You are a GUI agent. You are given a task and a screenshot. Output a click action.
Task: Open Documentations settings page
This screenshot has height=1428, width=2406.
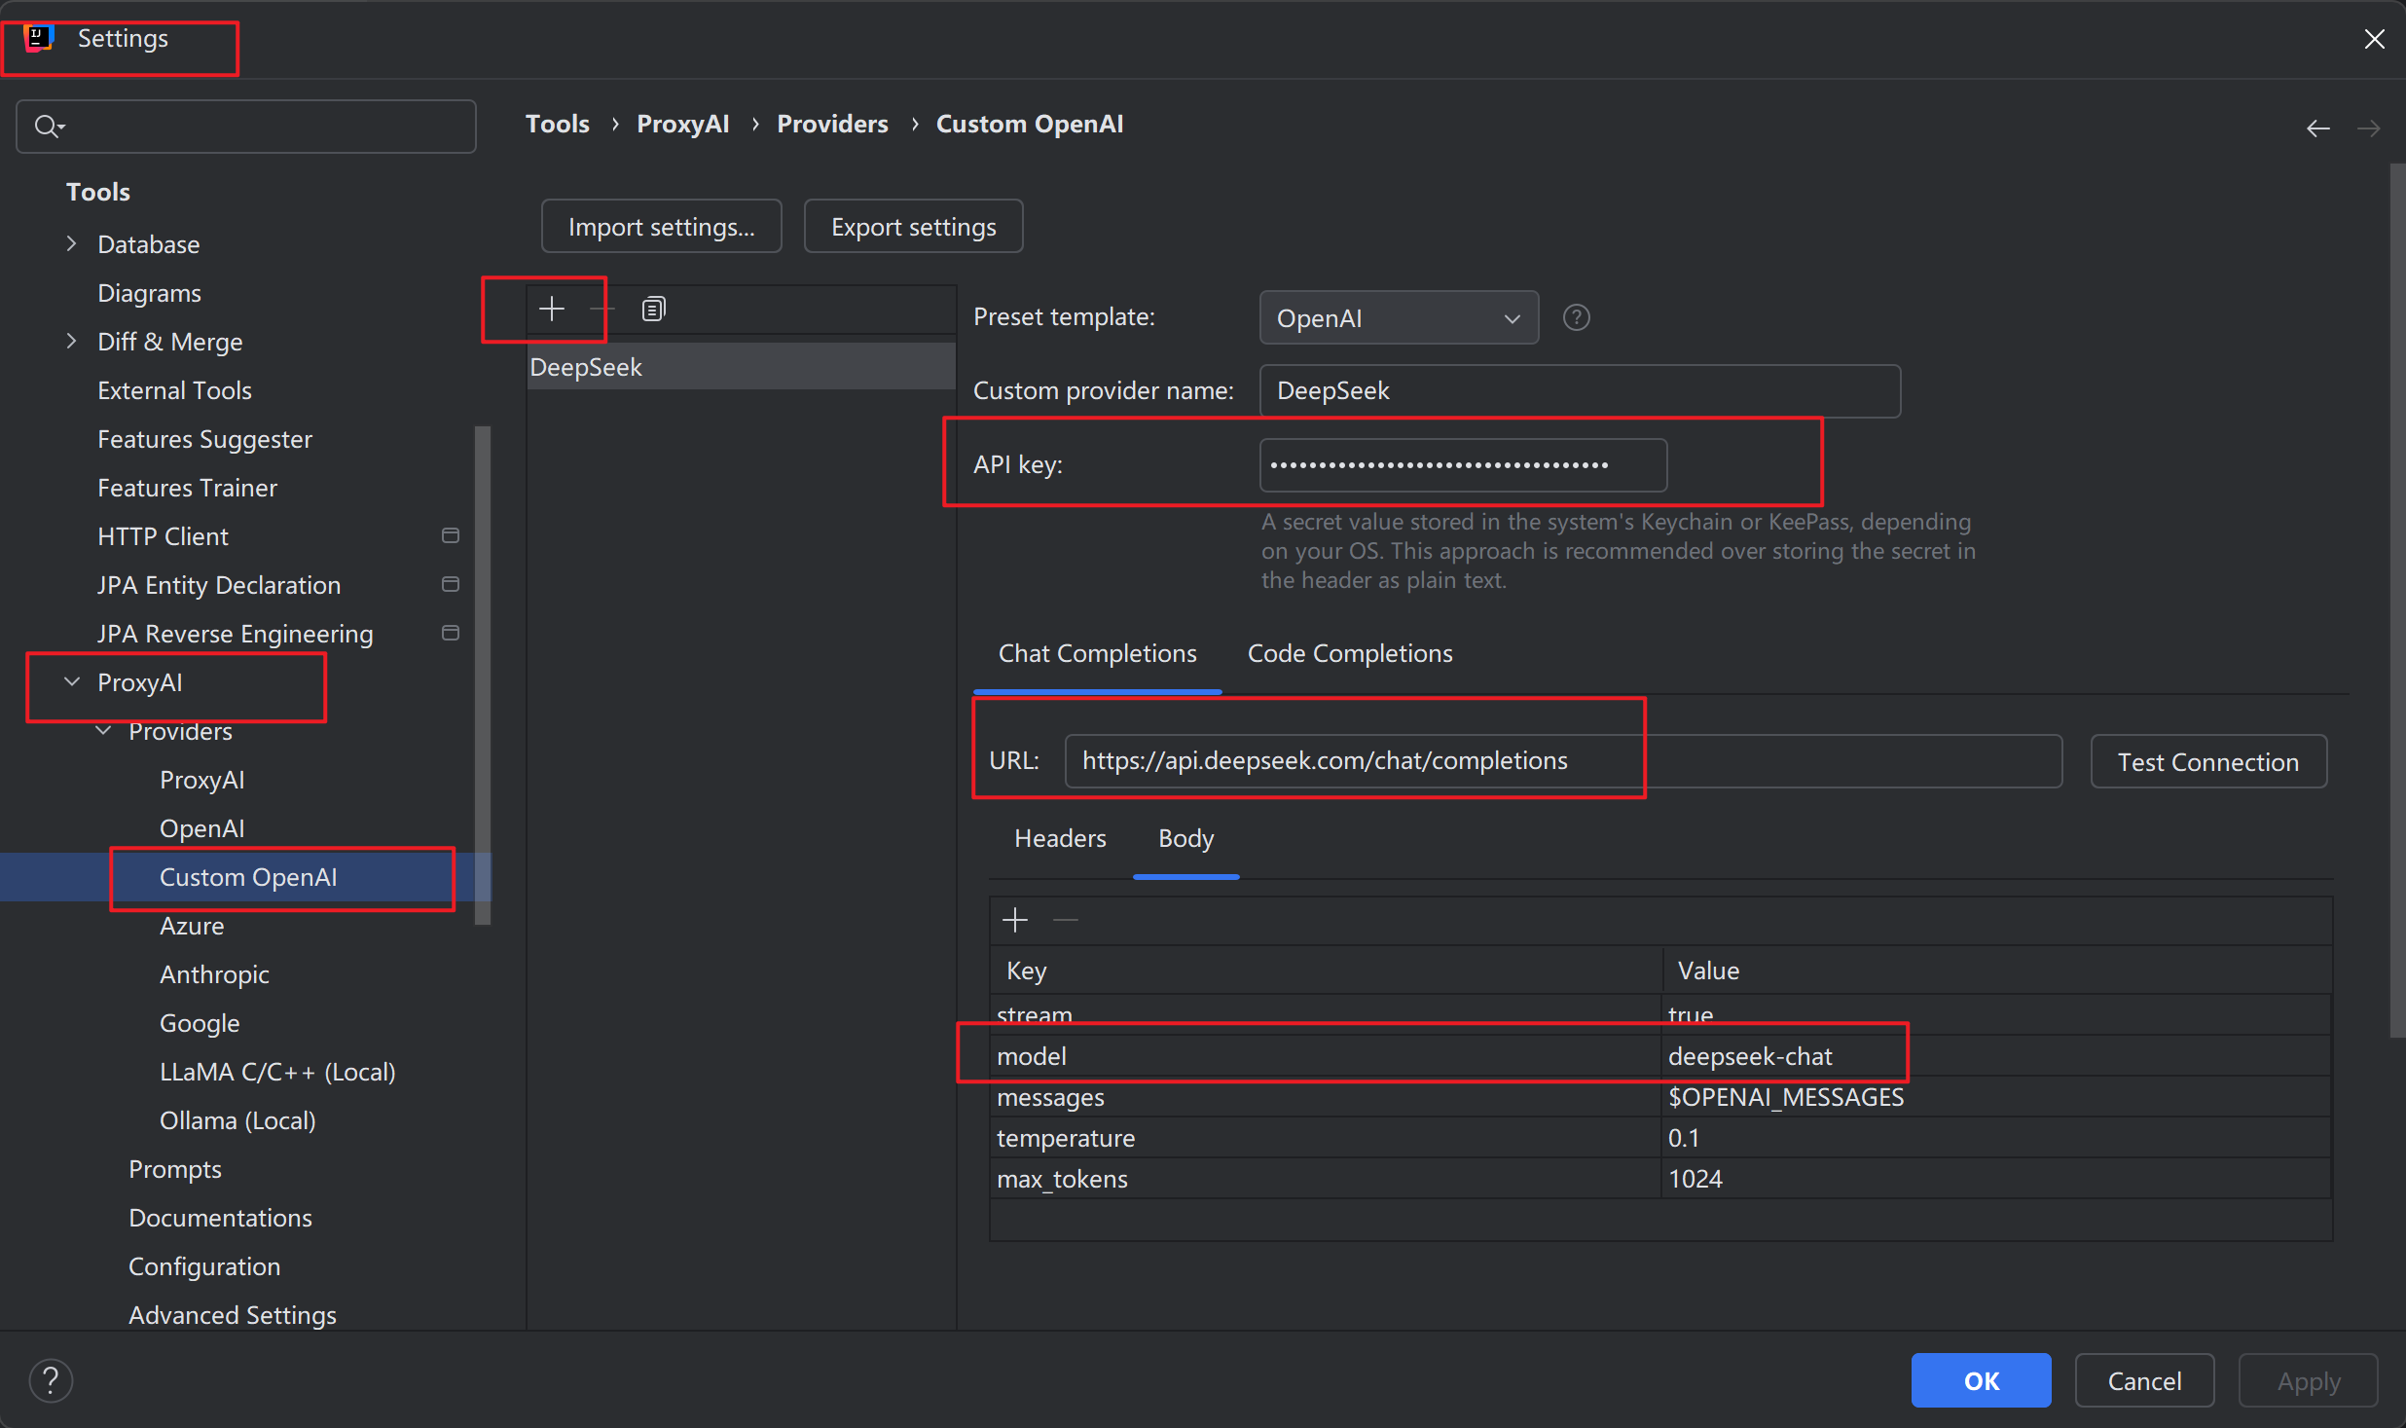click(220, 1218)
